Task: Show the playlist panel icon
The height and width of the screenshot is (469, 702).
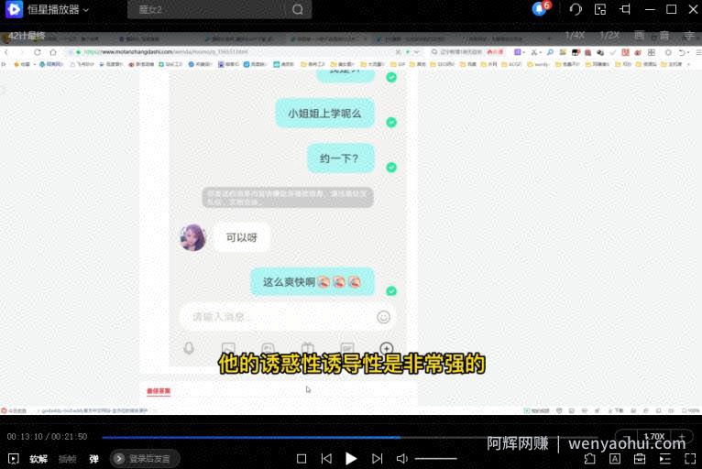Action: point(664,459)
